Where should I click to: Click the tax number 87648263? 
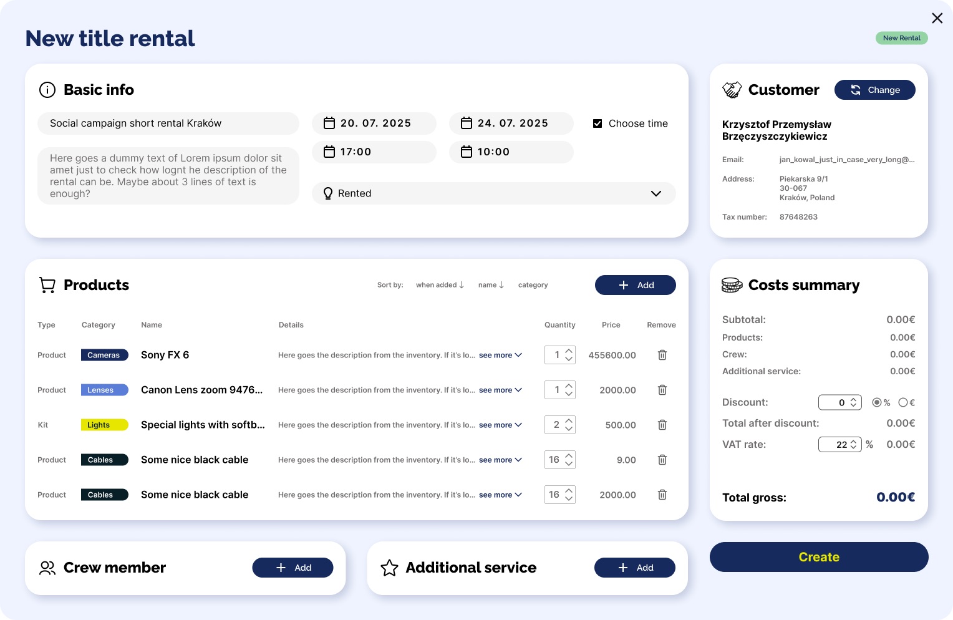tap(798, 217)
